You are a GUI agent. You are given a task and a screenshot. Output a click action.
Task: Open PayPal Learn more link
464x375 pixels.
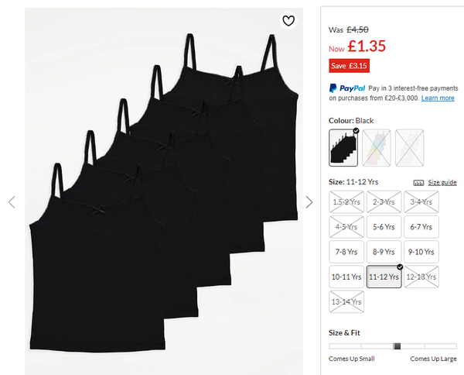click(x=438, y=98)
